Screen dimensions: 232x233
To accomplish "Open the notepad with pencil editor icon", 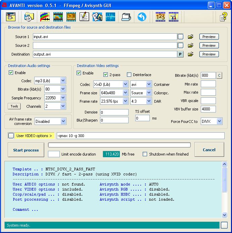I will (x=84, y=17).
